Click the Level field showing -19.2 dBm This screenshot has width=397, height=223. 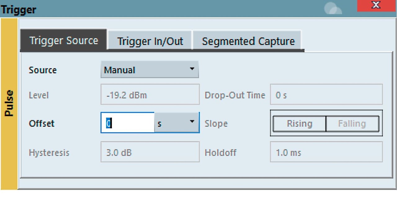[150, 95]
